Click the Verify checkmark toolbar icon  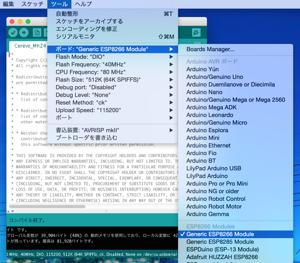pyautogui.click(x=13, y=33)
